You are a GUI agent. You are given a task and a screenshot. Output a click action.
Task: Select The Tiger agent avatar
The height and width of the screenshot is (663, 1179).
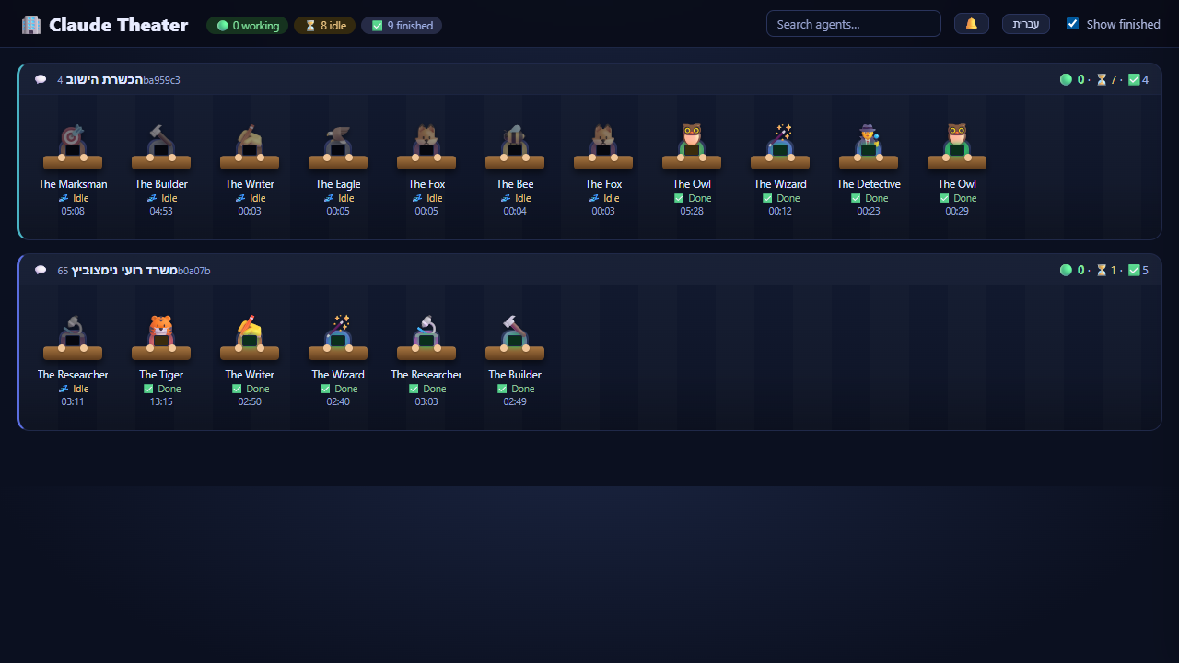161,337
